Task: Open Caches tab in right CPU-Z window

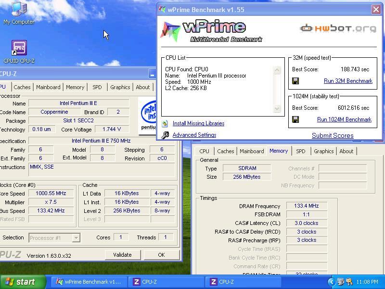Action: (x=225, y=151)
